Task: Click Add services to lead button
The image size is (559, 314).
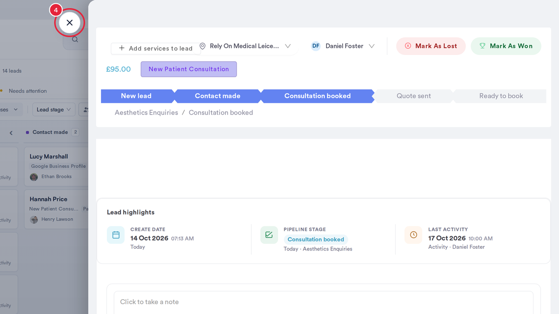Action: pyautogui.click(x=156, y=48)
